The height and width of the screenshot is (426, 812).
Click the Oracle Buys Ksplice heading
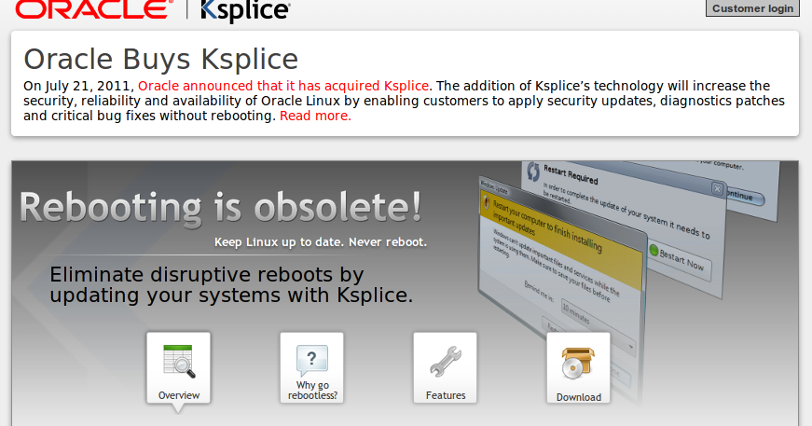point(161,59)
